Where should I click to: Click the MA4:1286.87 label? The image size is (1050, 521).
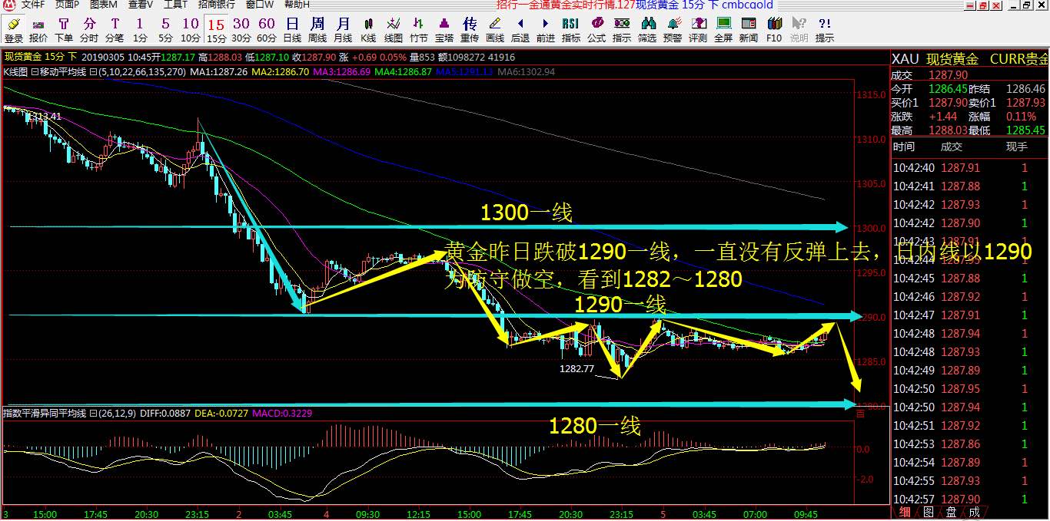click(404, 71)
